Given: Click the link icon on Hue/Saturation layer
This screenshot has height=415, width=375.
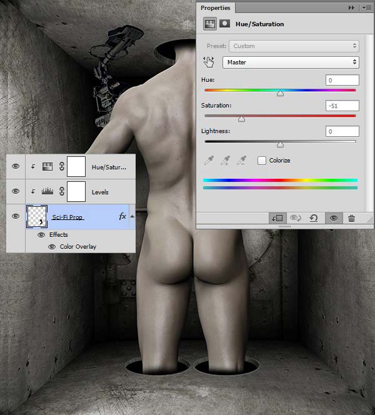Looking at the screenshot, I should [x=62, y=166].
